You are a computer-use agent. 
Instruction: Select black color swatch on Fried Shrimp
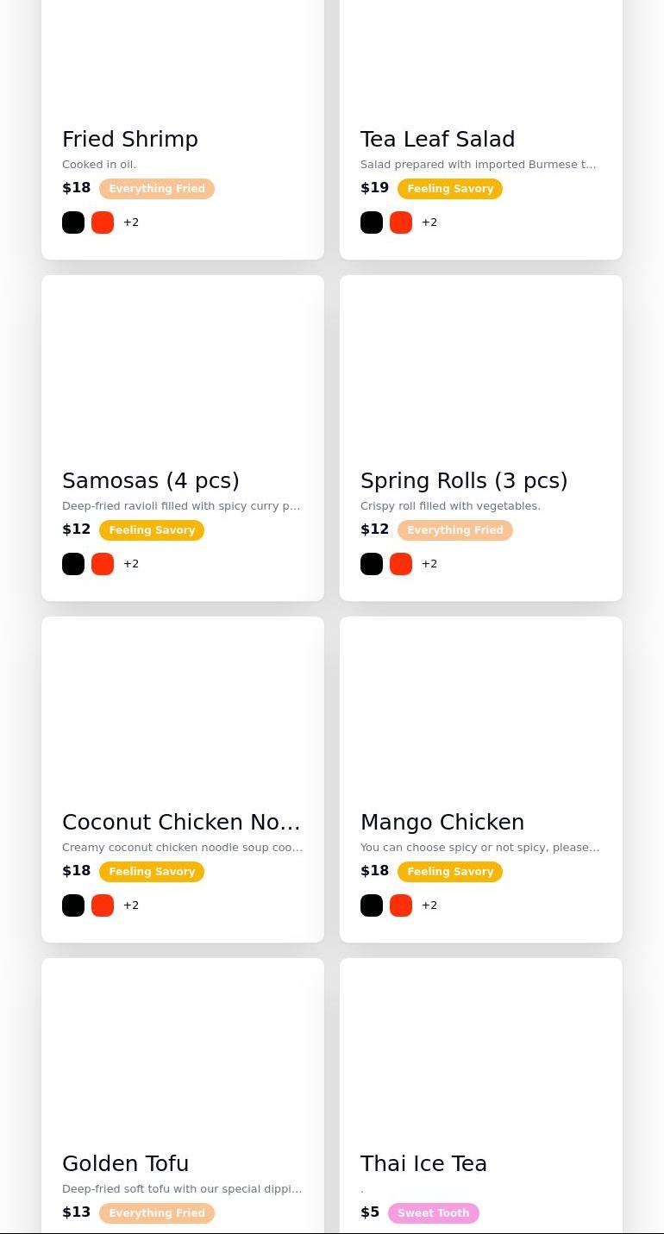coord(73,222)
